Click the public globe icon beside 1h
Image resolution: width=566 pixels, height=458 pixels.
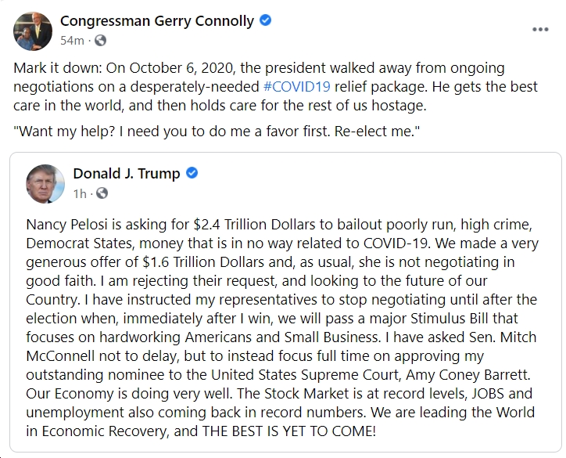point(102,193)
